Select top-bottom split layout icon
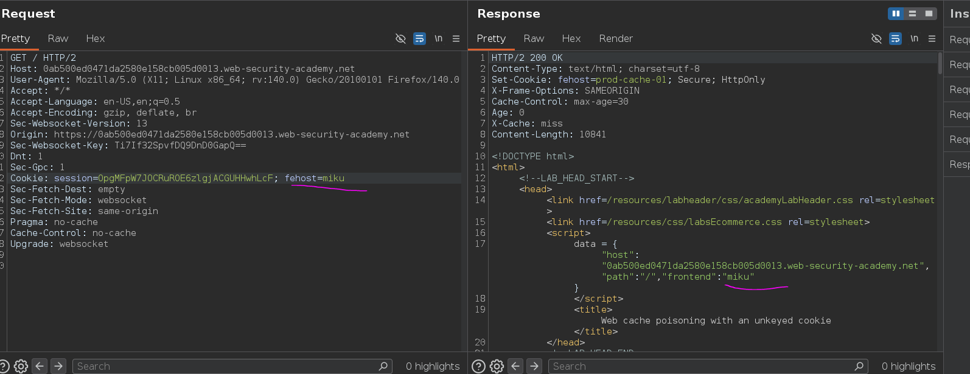 [x=912, y=13]
